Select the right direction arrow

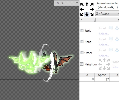[x=92, y=9]
